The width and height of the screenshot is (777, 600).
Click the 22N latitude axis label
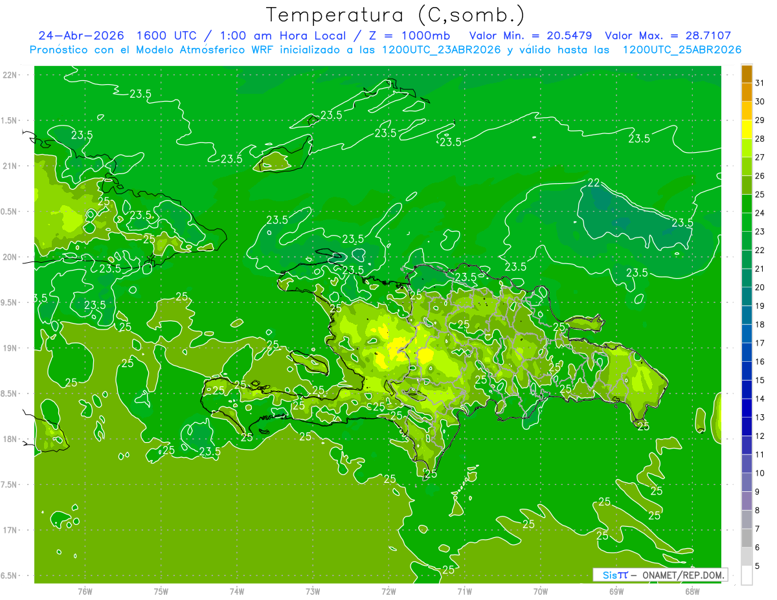(10, 75)
